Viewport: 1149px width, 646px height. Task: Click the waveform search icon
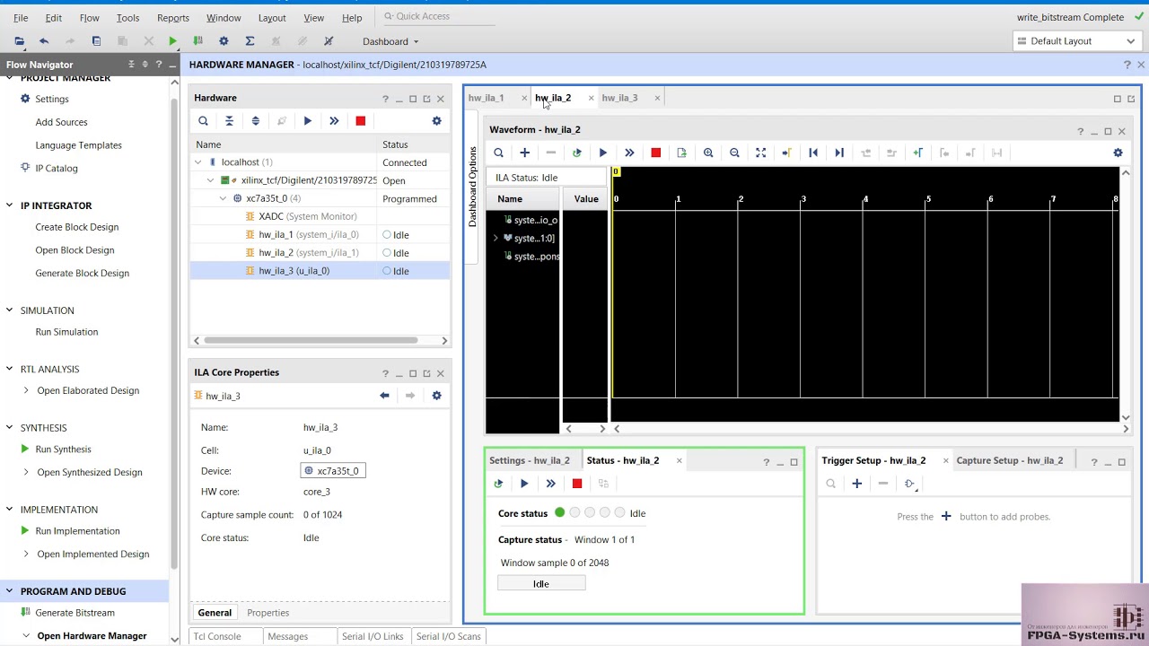(x=498, y=153)
